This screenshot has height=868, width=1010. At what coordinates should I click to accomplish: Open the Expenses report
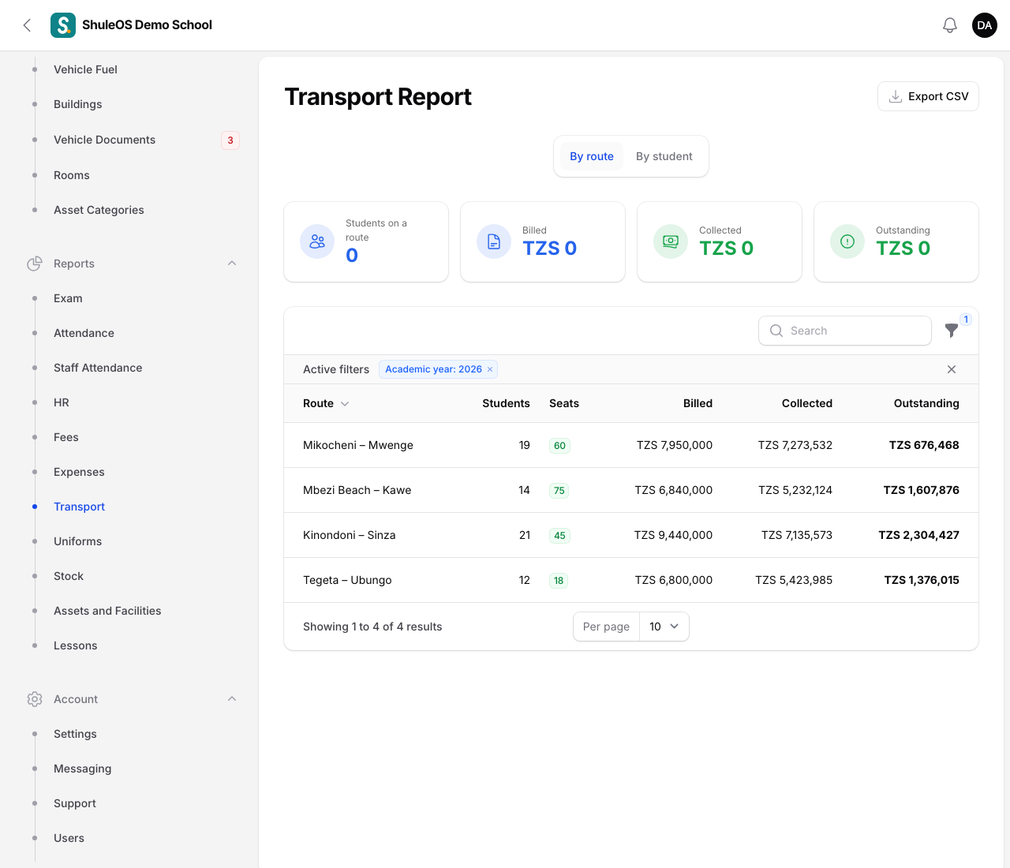[79, 472]
